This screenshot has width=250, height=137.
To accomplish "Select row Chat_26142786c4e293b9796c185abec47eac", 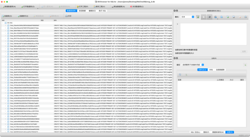I will tap(86, 62).
